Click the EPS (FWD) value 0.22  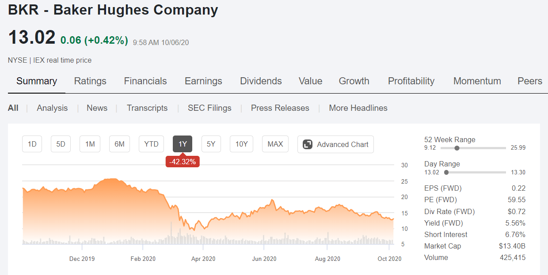[x=519, y=188]
